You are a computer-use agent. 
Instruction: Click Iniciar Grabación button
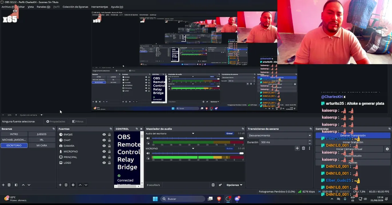[353, 142]
